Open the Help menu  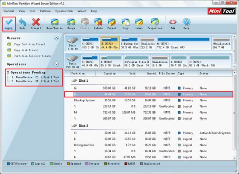coord(94,11)
